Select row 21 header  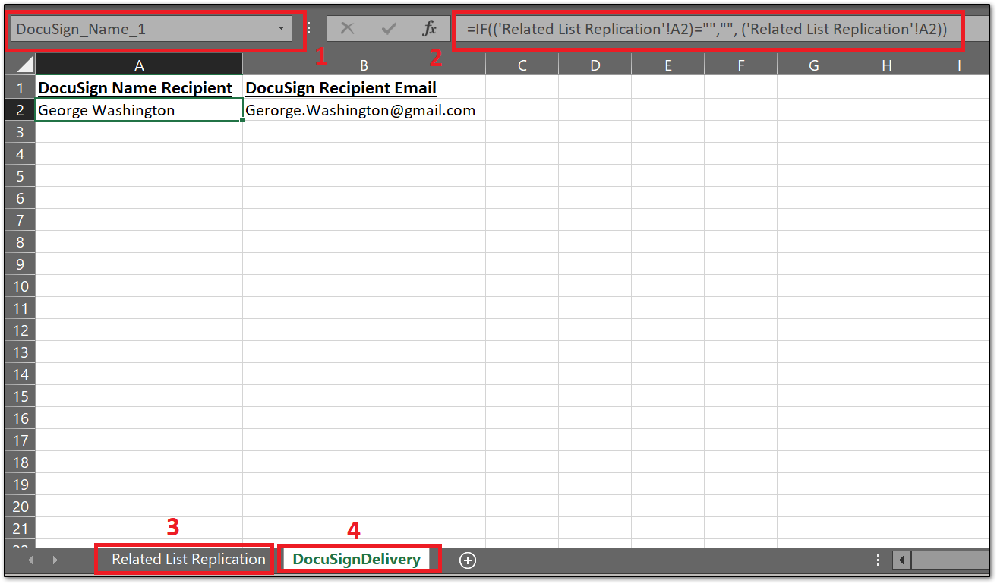(x=21, y=529)
